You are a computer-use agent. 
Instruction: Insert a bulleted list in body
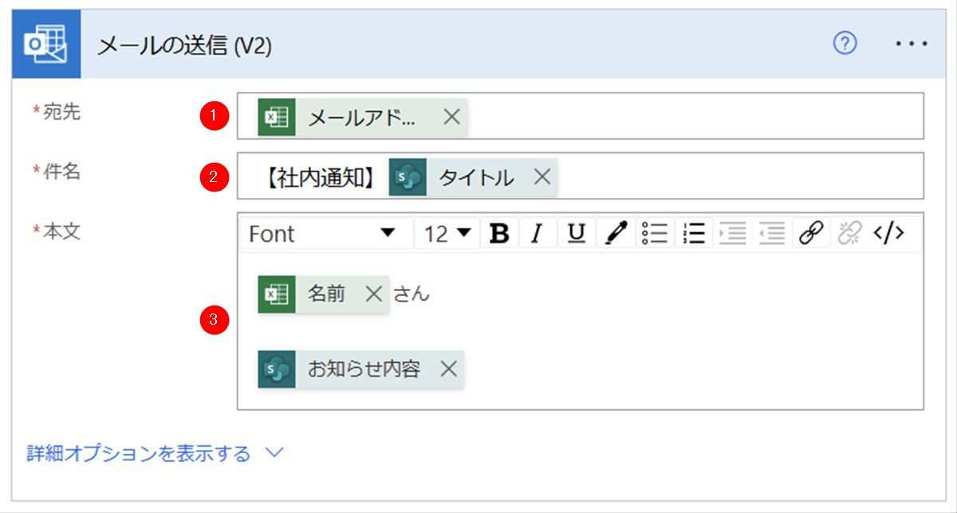pos(655,234)
